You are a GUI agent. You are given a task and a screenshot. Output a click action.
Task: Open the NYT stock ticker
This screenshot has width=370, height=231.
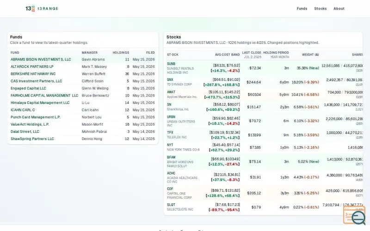point(170,145)
